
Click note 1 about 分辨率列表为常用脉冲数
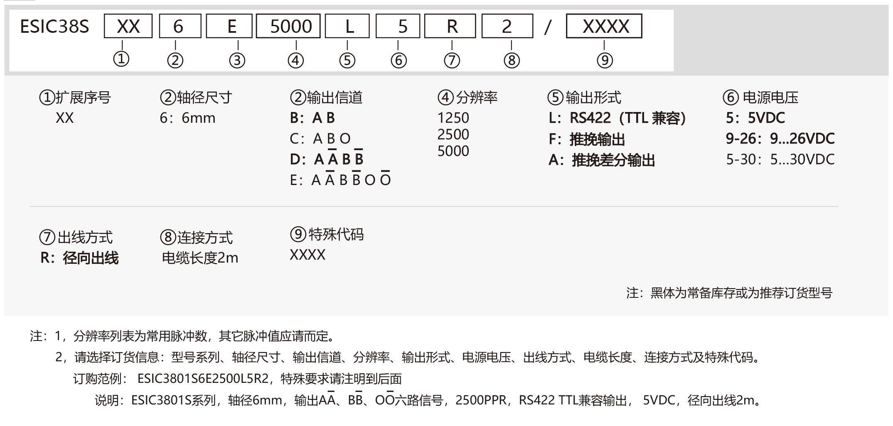pos(195,336)
